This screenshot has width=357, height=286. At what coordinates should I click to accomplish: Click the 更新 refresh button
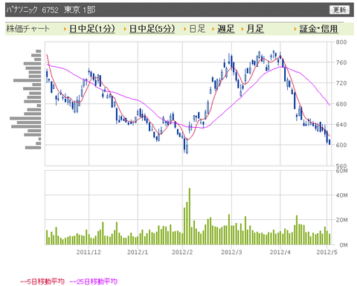coord(339,10)
